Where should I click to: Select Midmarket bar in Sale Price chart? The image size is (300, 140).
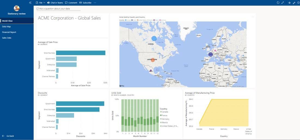(57, 71)
